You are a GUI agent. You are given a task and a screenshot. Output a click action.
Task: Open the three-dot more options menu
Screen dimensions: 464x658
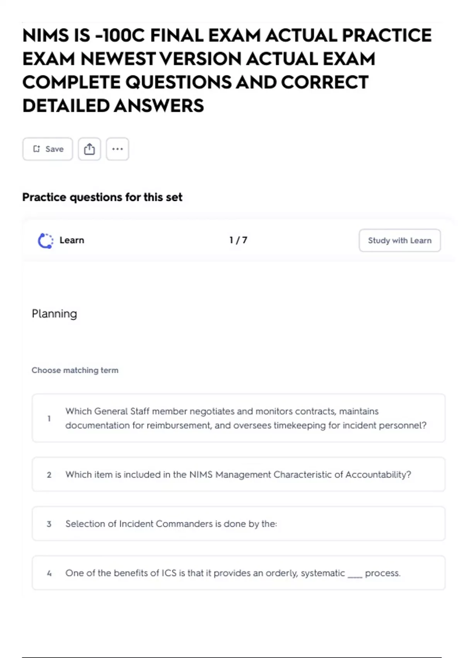[118, 149]
